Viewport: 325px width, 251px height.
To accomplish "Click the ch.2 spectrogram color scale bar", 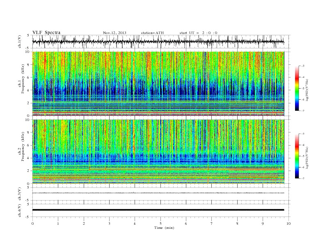I will tap(297, 156).
